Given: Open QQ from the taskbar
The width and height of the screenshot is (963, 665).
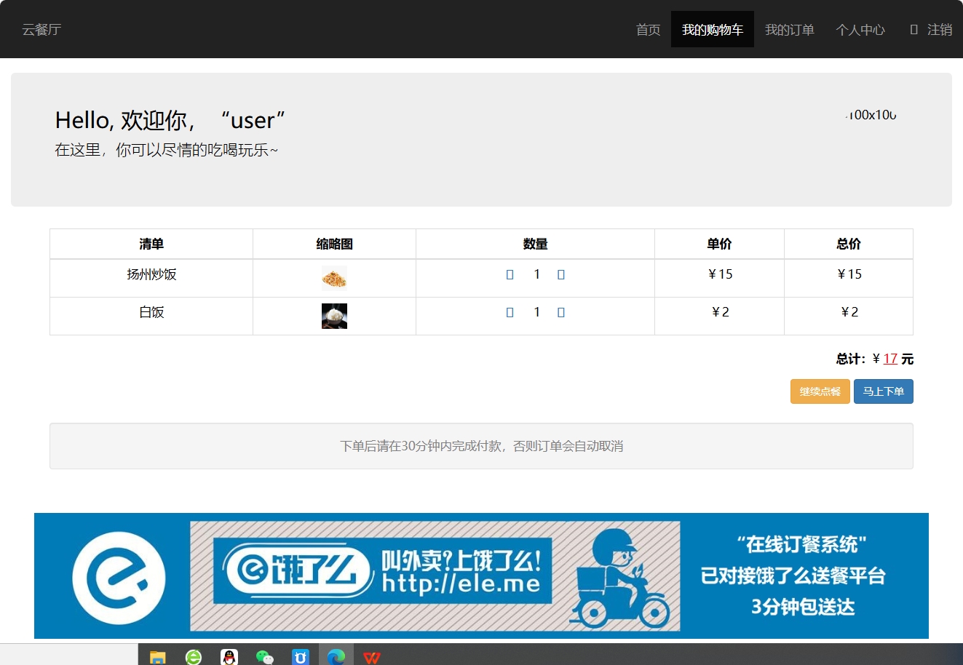Looking at the screenshot, I should [x=229, y=657].
